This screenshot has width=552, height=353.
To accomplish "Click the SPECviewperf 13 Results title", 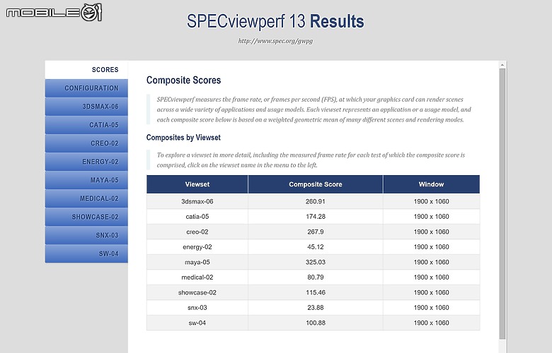I will tap(275, 21).
